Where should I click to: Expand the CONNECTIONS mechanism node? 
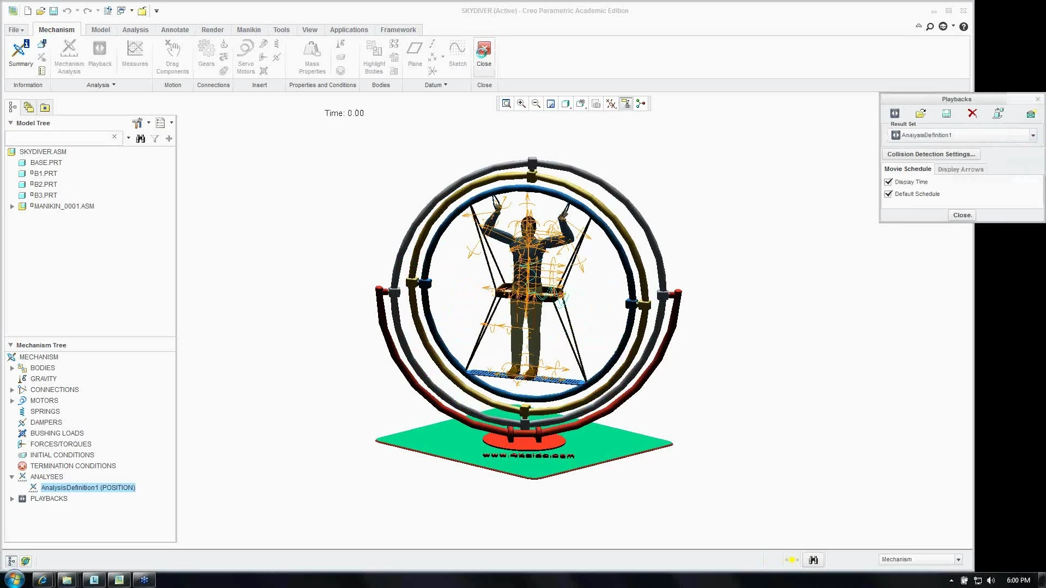tap(12, 390)
